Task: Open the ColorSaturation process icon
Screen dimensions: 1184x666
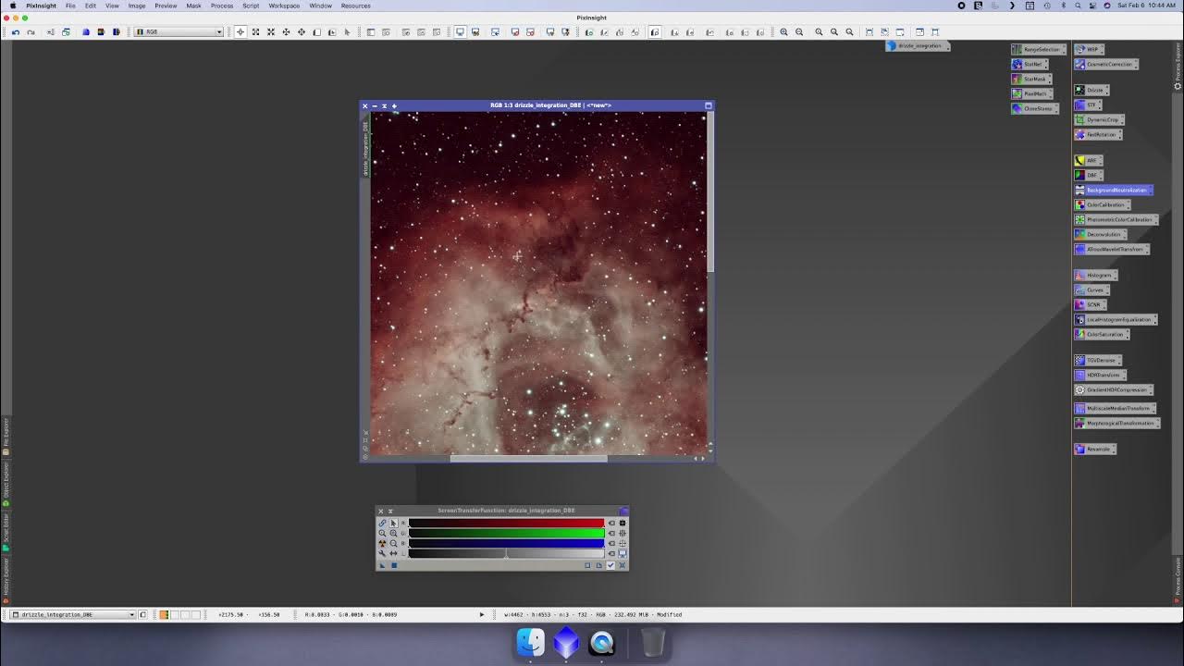Action: click(1102, 334)
